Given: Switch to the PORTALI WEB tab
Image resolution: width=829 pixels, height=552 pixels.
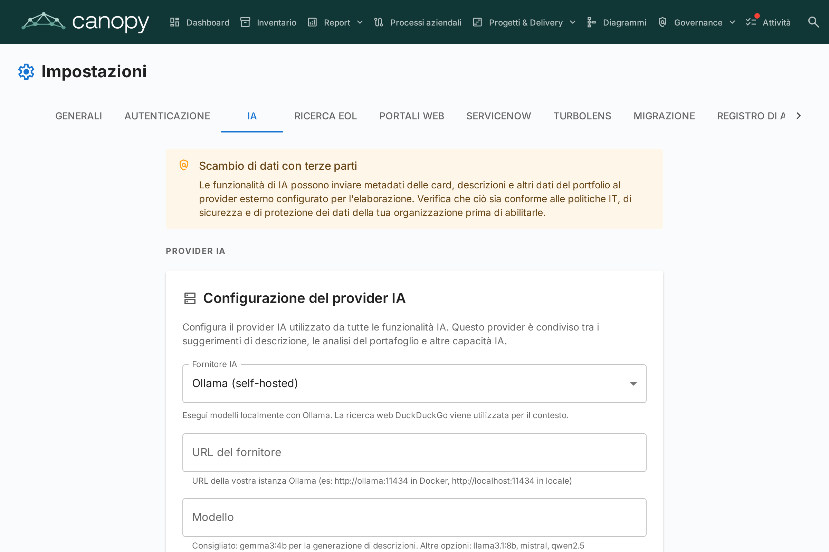Looking at the screenshot, I should (411, 116).
